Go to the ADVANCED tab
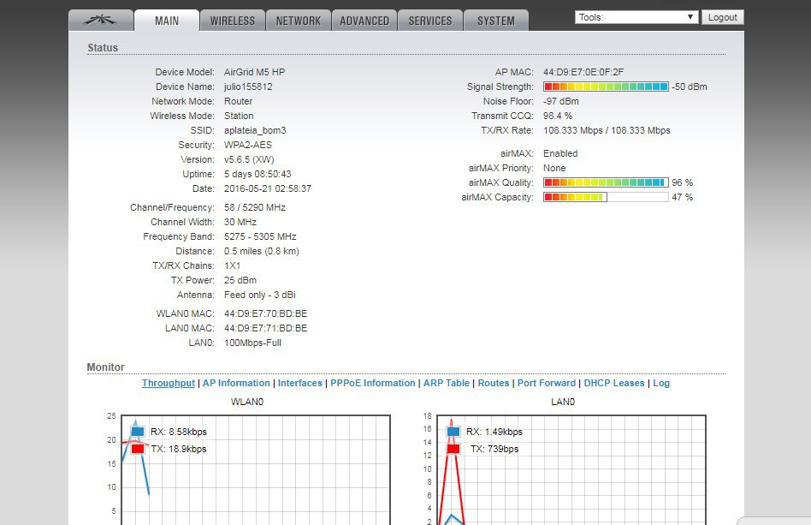The width and height of the screenshot is (811, 525). point(364,21)
